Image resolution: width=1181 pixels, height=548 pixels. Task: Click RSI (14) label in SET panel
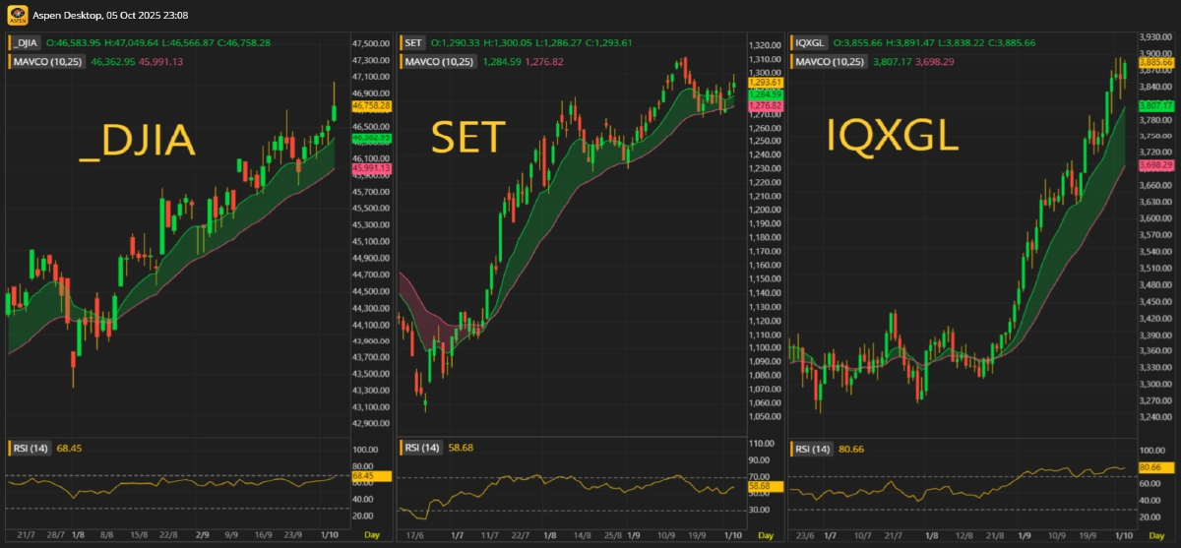pos(423,448)
